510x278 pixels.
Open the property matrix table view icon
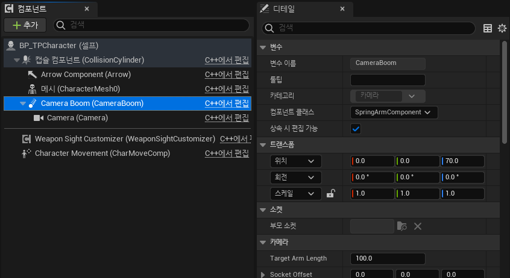(488, 28)
